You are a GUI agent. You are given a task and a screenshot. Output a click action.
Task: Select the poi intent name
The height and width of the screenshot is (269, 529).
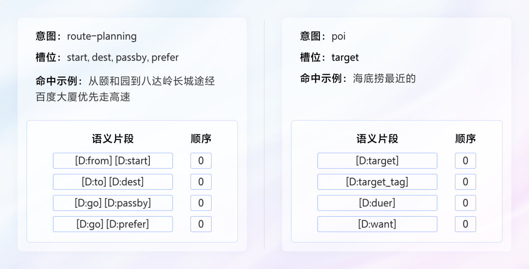(x=338, y=36)
